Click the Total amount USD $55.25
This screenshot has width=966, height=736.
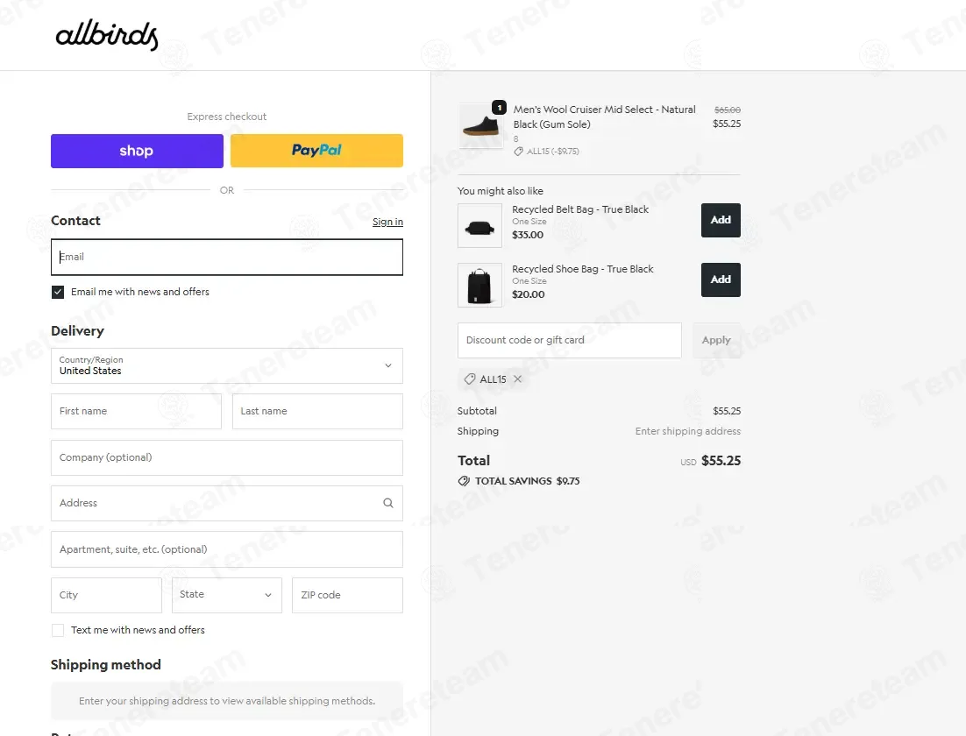point(711,461)
